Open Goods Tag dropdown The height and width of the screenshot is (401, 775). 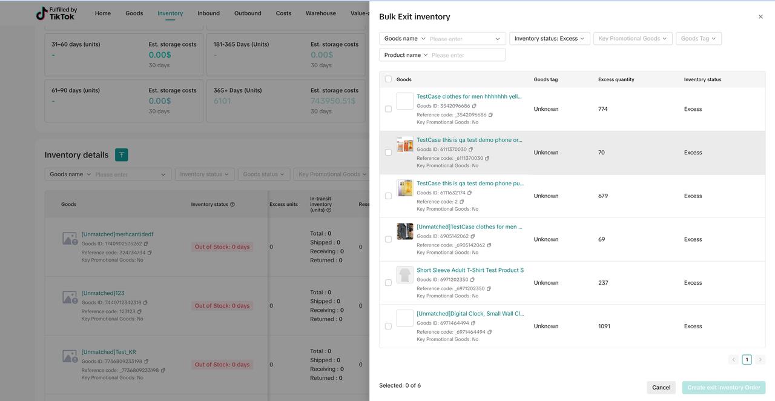tap(698, 39)
